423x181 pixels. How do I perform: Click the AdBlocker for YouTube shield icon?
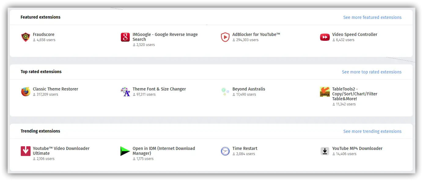coord(225,37)
